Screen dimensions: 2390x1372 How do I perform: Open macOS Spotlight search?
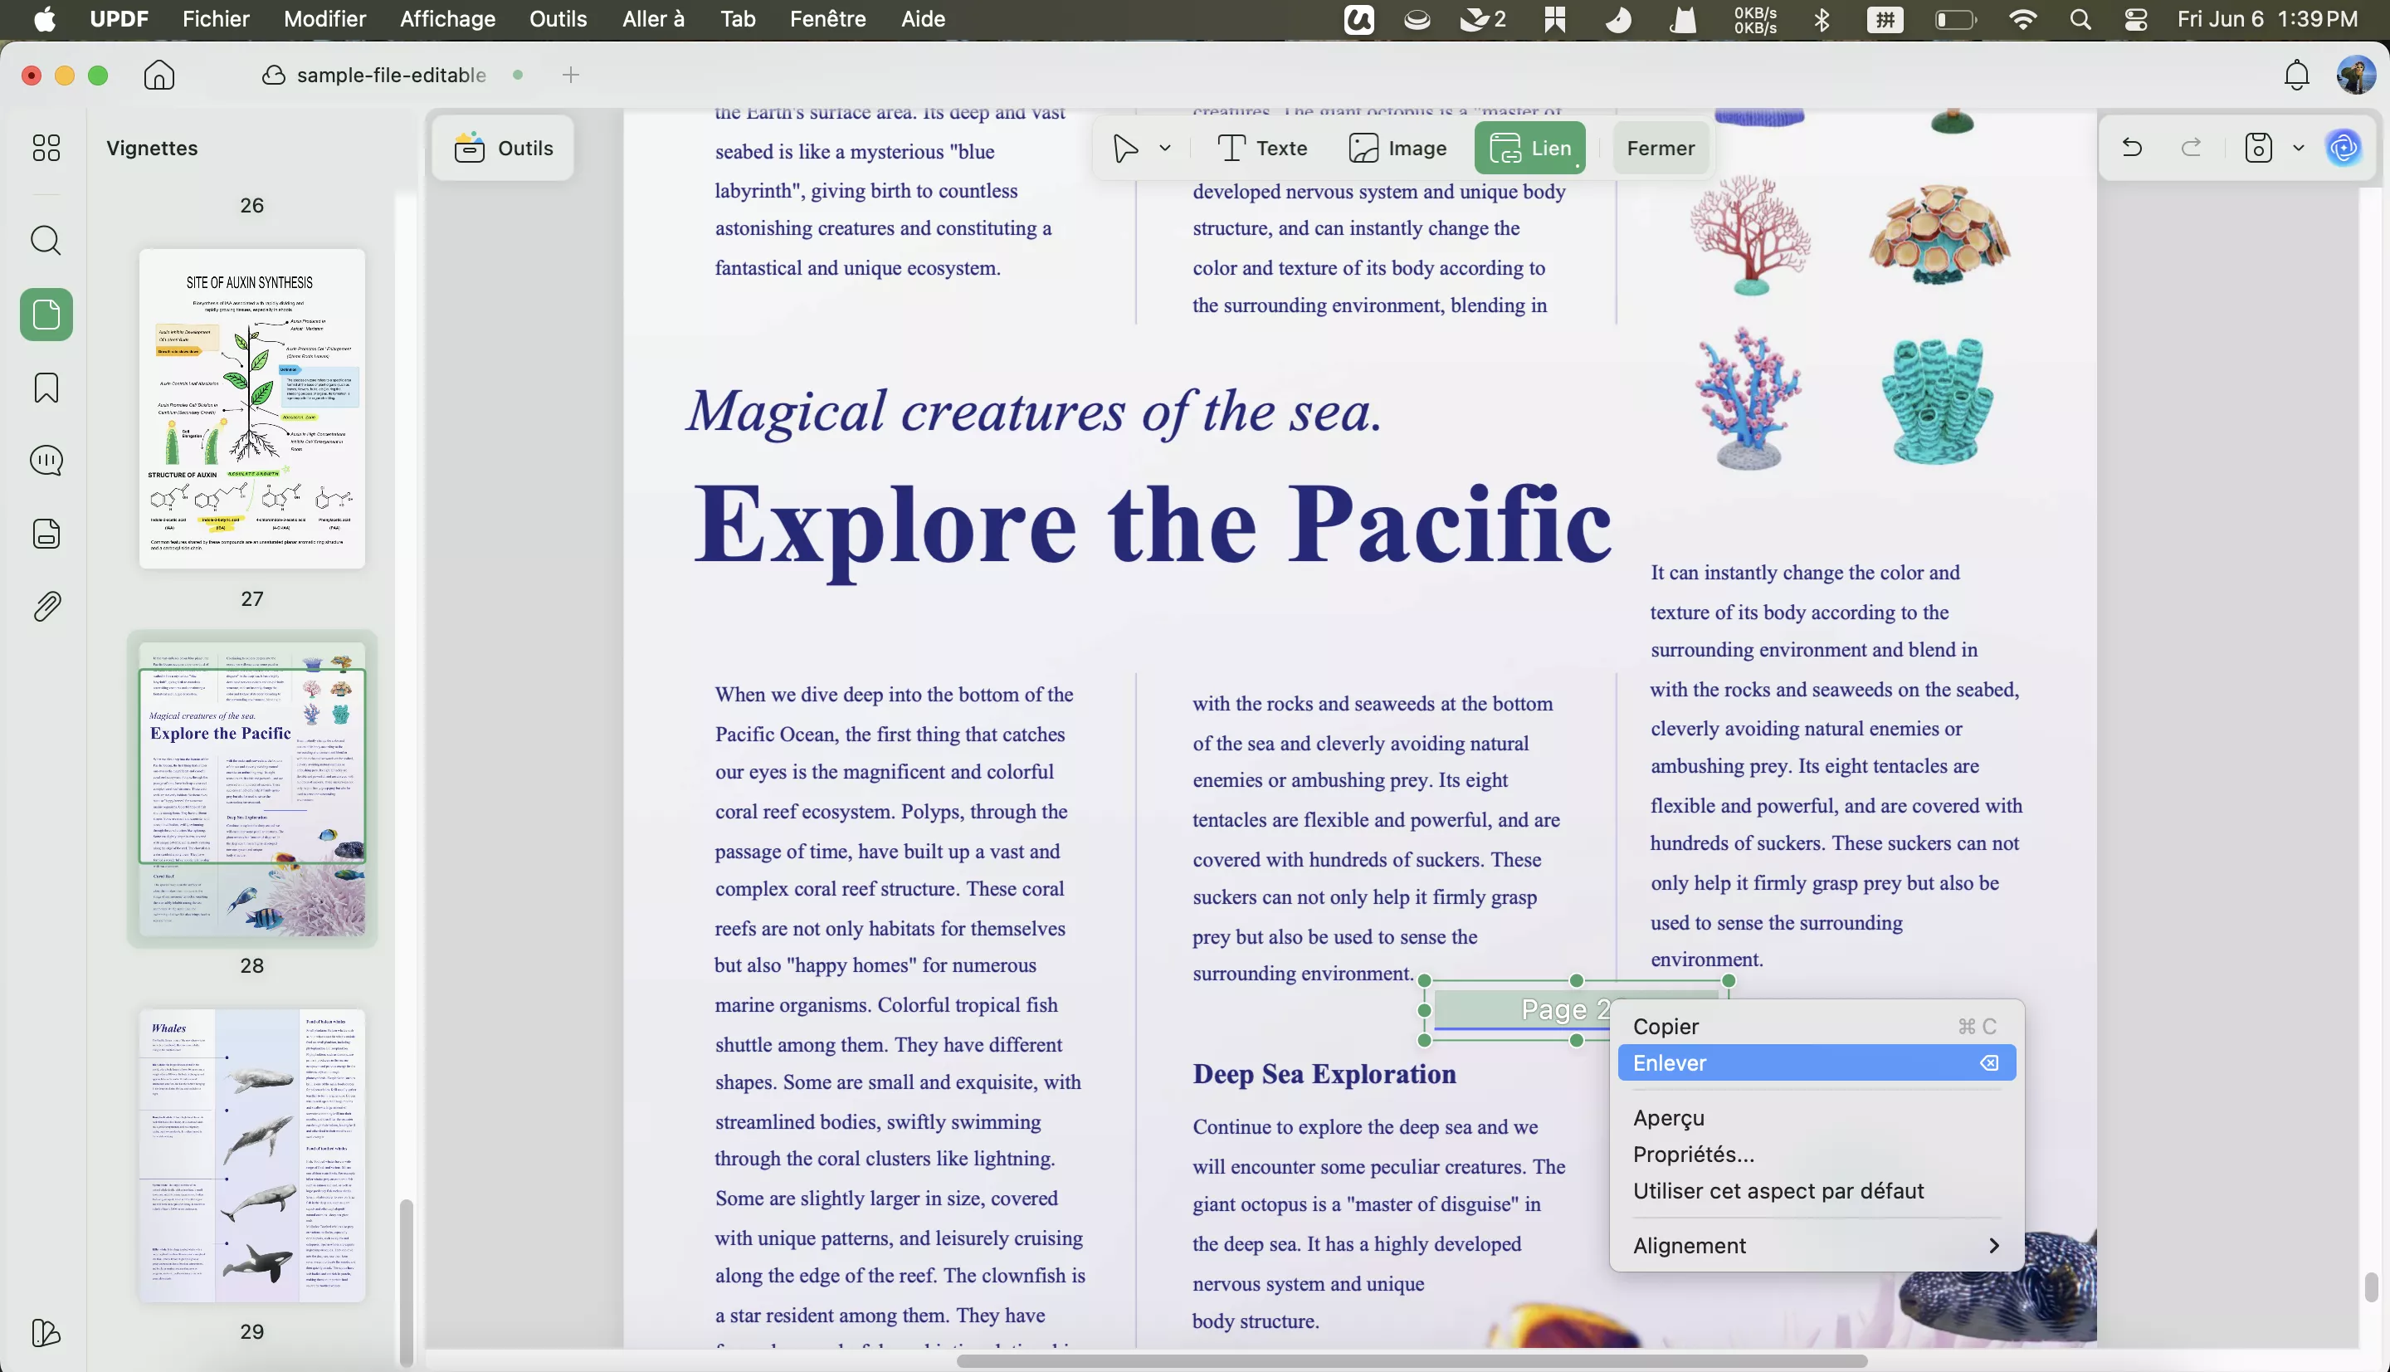pos(2080,20)
